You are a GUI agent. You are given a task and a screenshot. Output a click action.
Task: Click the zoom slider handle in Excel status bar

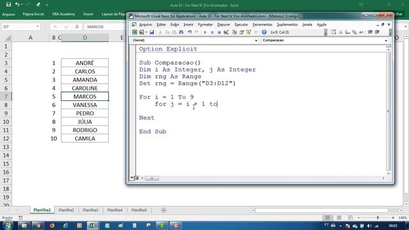pos(378,217)
